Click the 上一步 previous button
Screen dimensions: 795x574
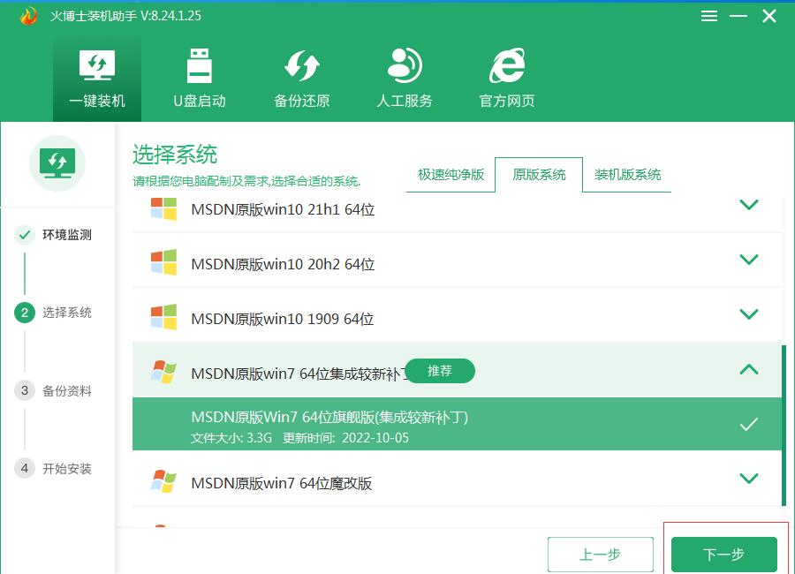point(601,555)
